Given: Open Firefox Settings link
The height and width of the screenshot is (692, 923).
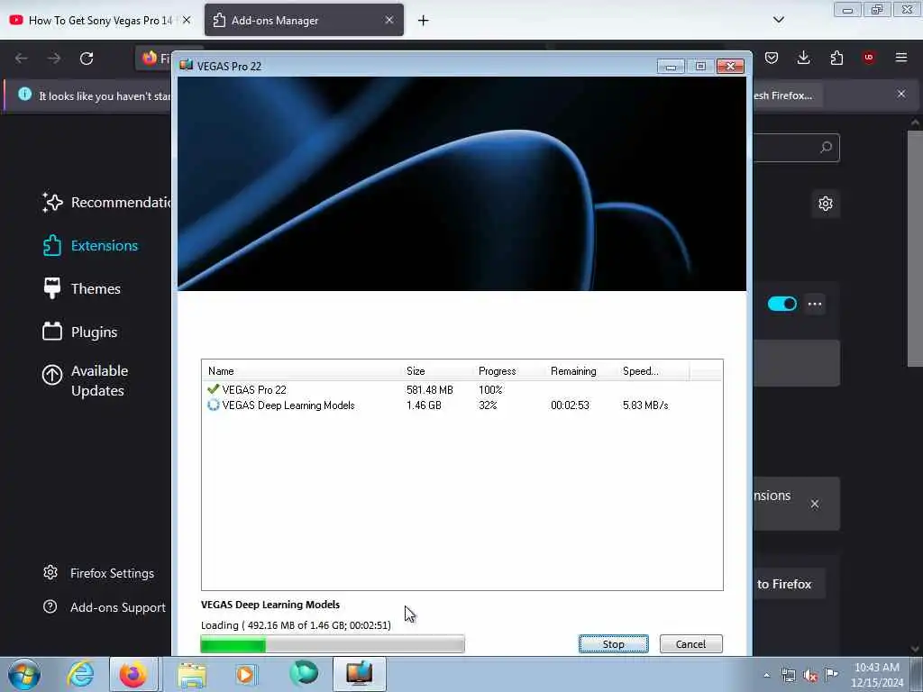Looking at the screenshot, I should [98, 573].
